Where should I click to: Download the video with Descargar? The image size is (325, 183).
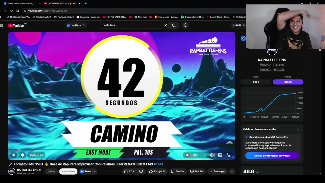pyautogui.click(x=217, y=171)
